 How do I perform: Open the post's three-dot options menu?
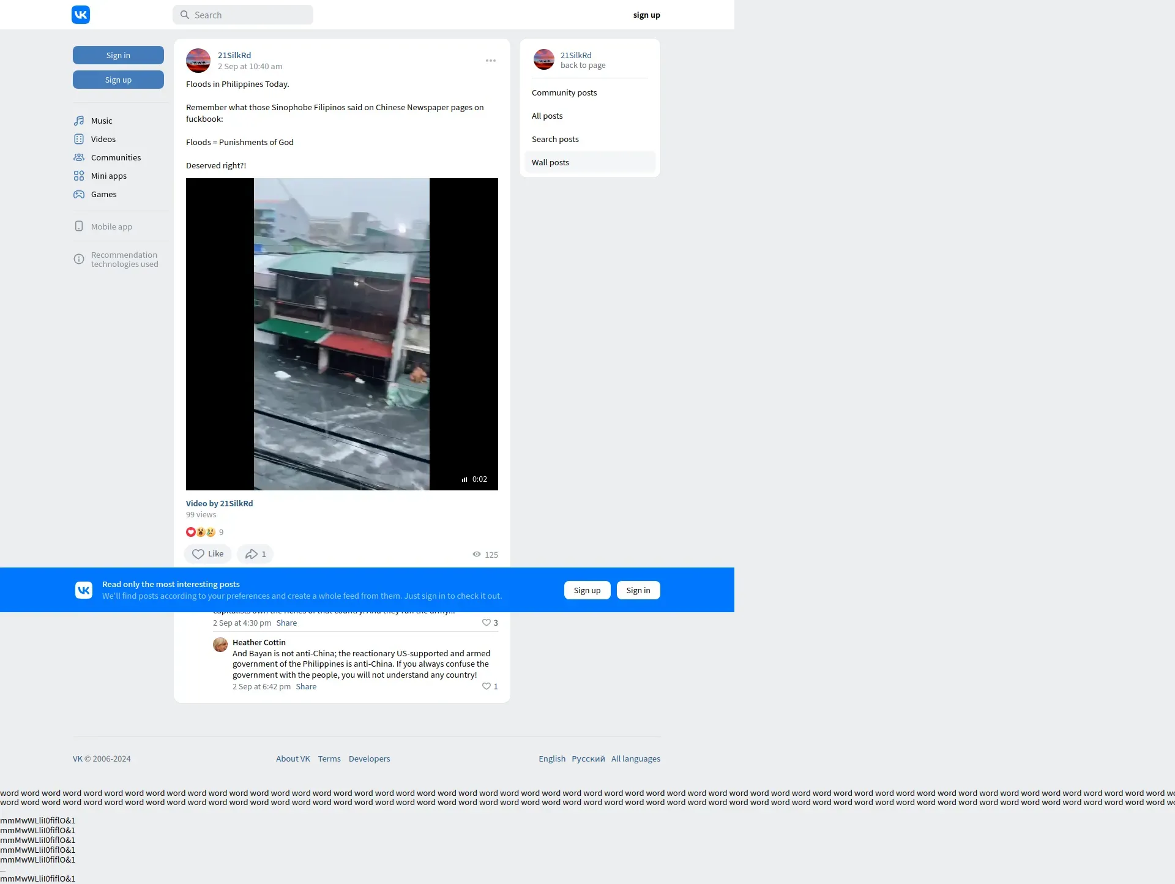[491, 61]
